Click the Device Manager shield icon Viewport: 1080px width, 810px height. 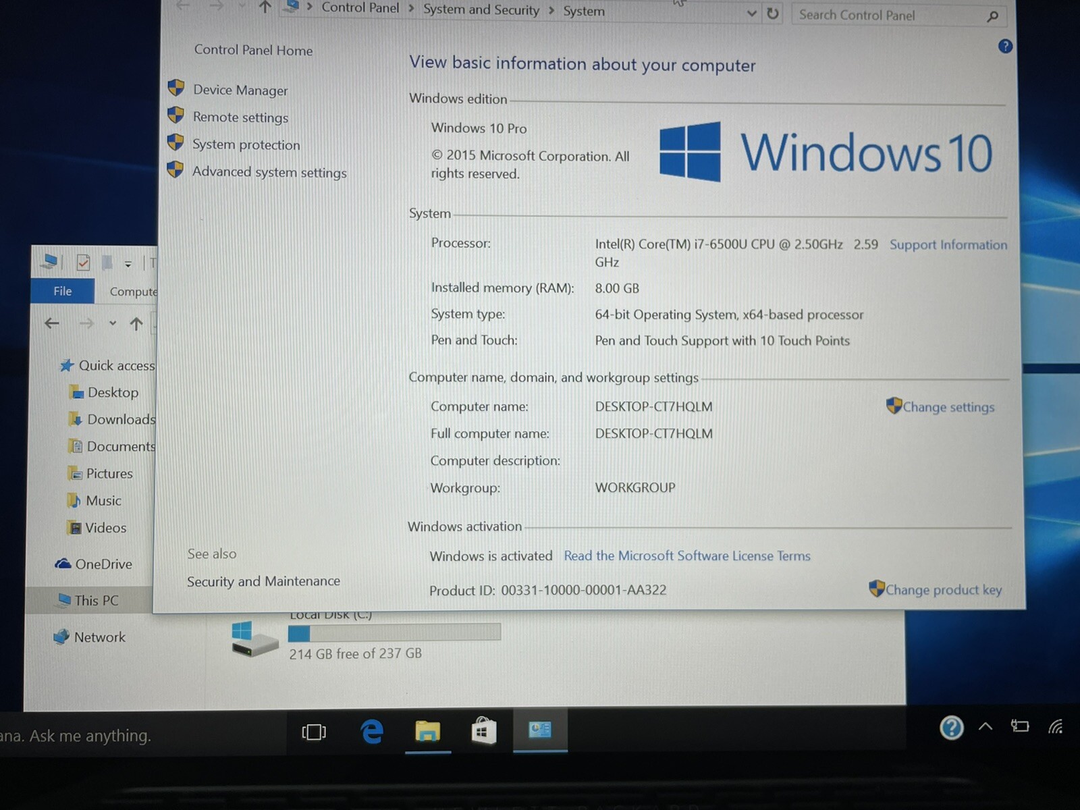[x=176, y=88]
